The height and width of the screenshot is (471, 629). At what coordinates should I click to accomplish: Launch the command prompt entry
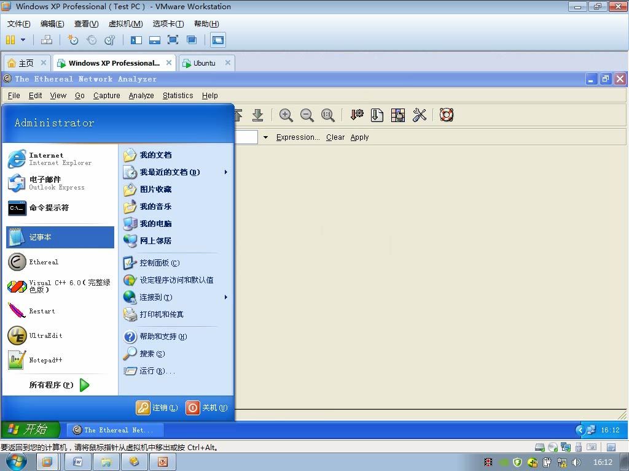click(60, 208)
